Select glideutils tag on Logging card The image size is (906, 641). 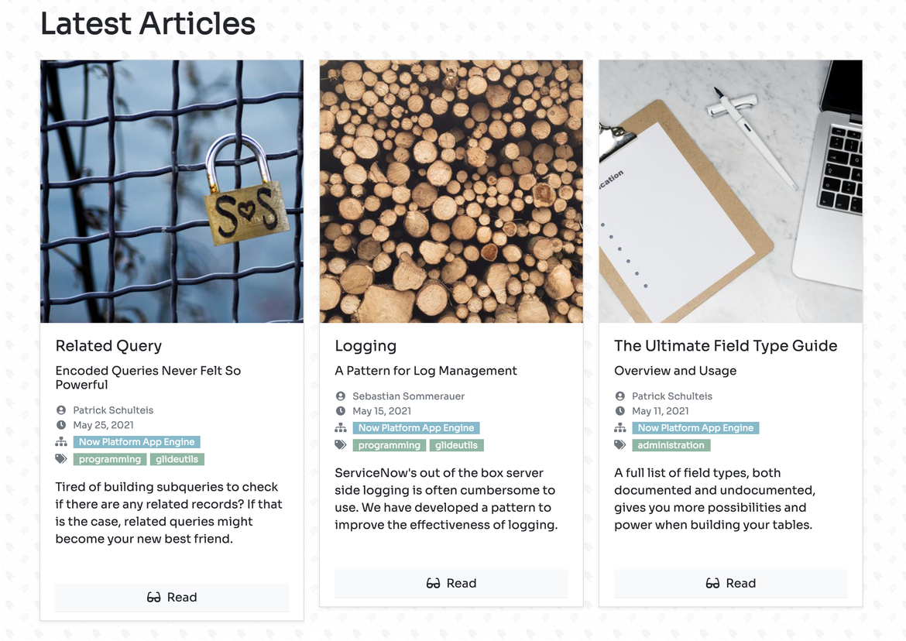[457, 445]
